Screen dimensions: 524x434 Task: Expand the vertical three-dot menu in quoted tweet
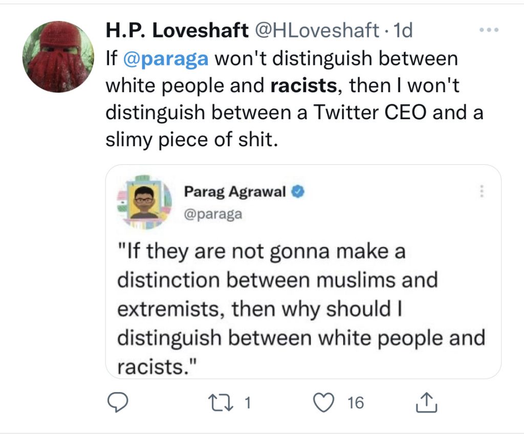point(481,192)
